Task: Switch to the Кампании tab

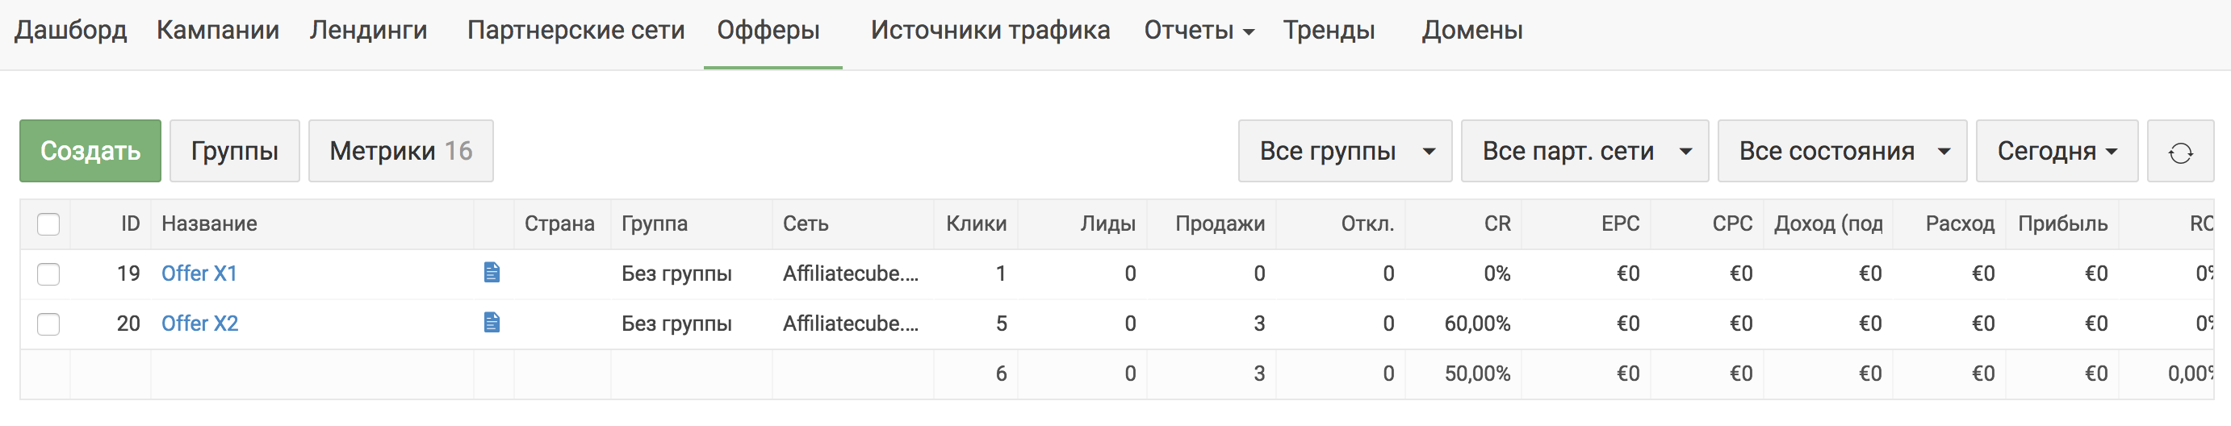Action: [x=217, y=31]
